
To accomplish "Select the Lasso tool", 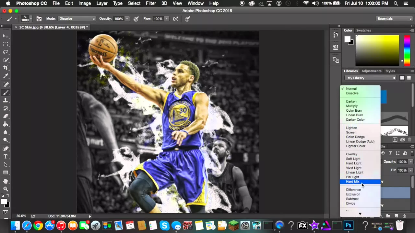I will click(x=6, y=52).
